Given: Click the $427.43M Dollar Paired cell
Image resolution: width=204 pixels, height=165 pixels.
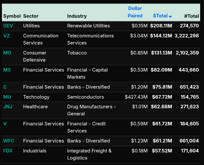Looking at the screenshot, I should click(136, 97).
